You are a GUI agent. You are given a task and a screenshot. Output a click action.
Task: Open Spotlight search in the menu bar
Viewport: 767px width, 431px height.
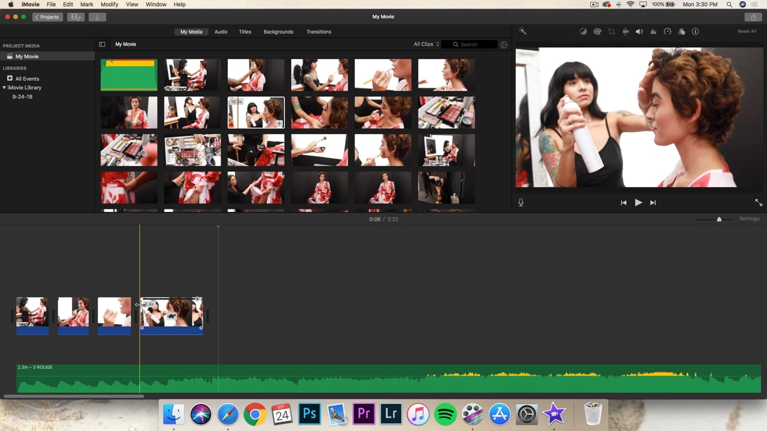(x=729, y=4)
